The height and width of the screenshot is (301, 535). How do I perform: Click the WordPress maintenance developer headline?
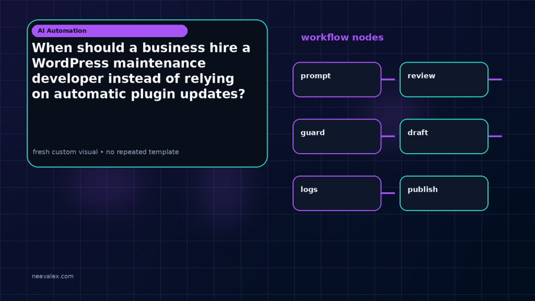pos(141,71)
